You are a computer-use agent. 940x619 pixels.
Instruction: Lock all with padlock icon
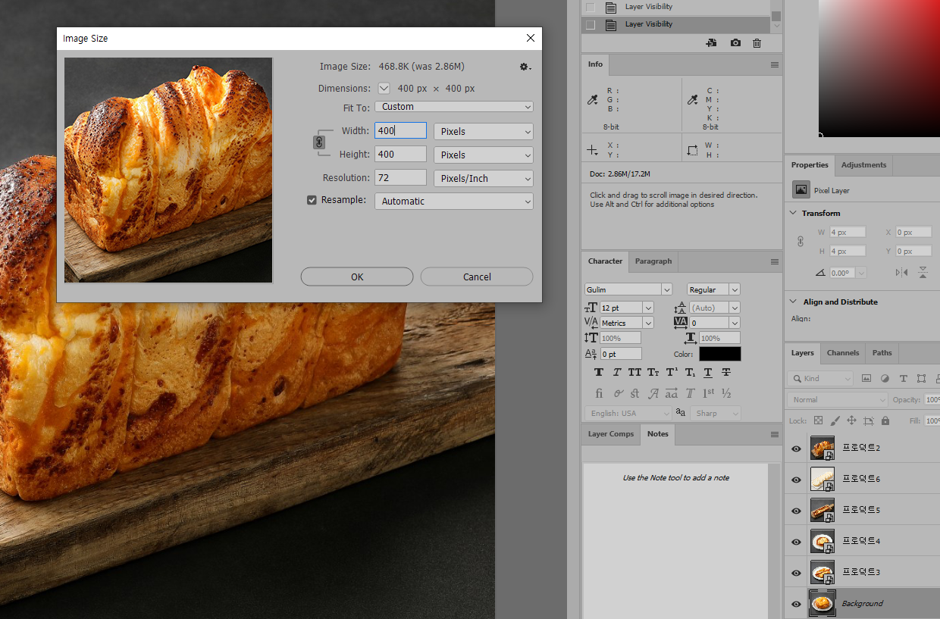tap(885, 420)
